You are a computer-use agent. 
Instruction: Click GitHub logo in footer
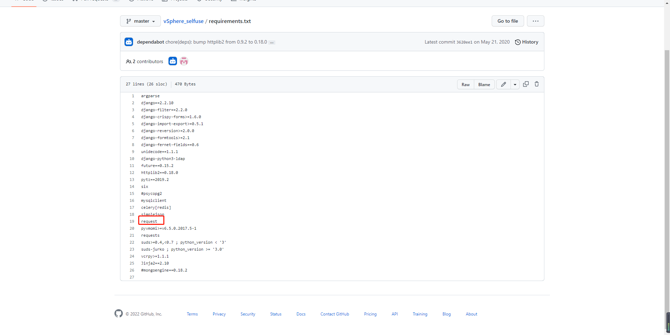point(119,313)
